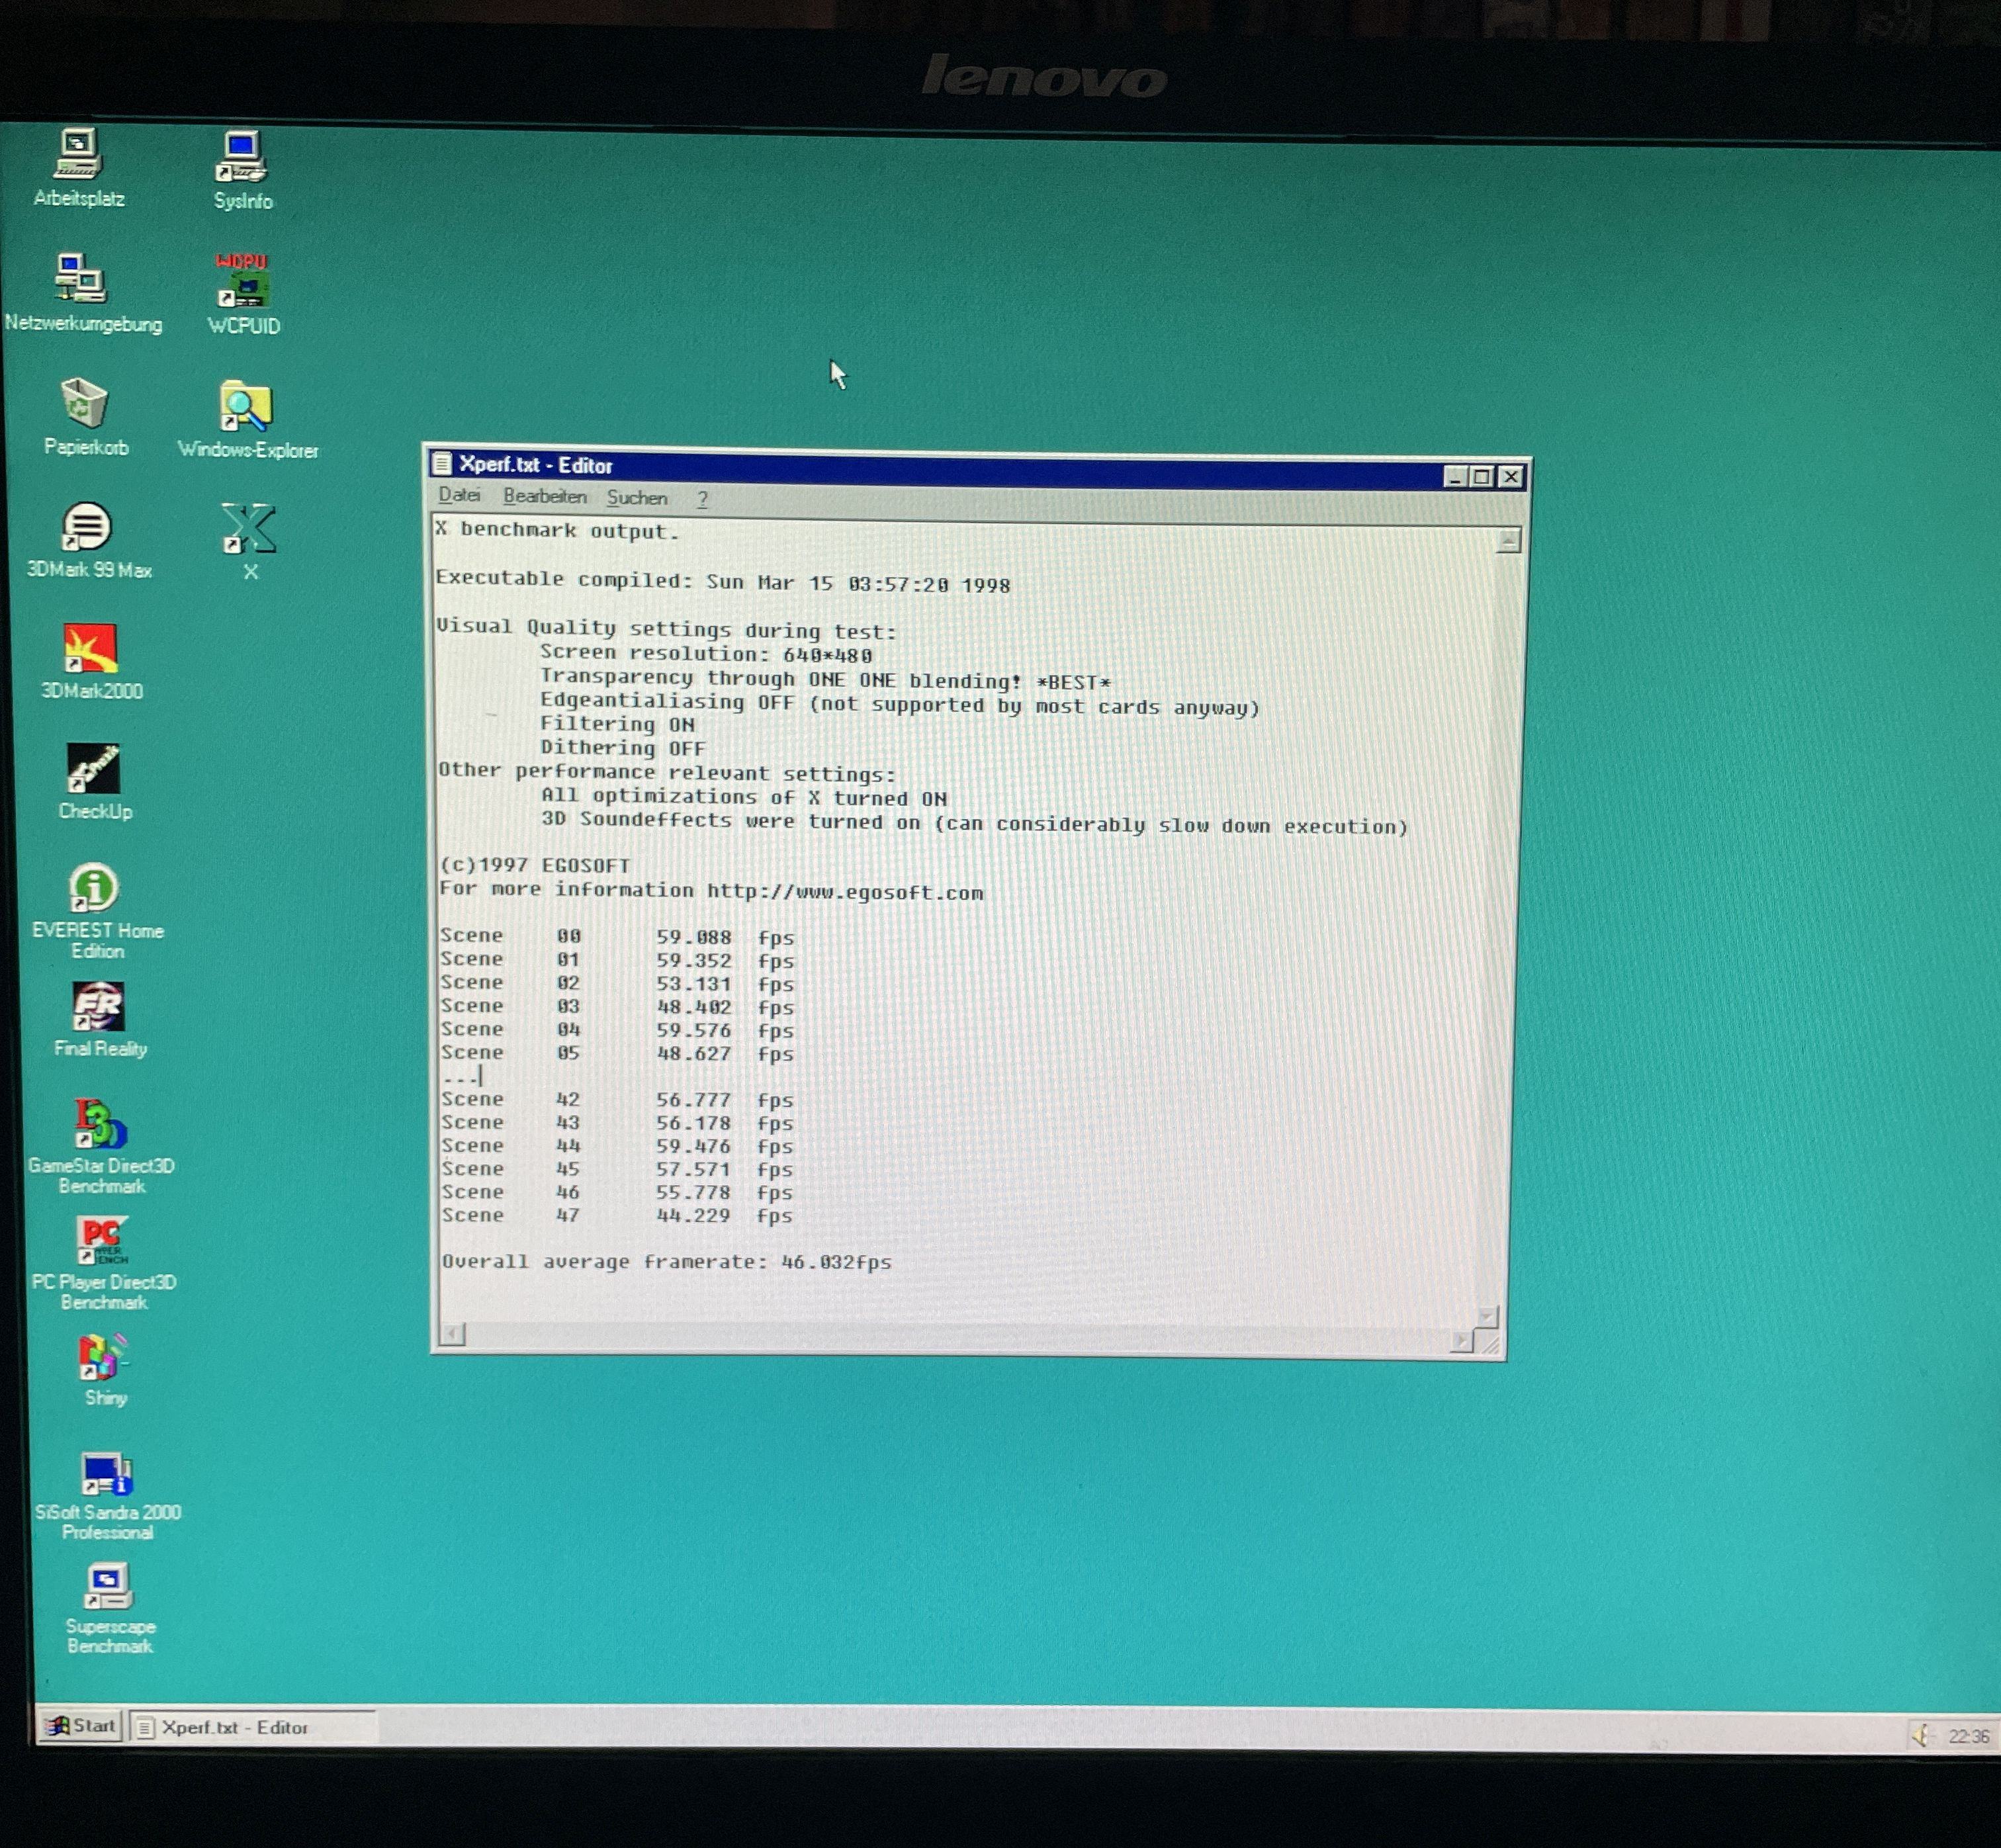Click the Editor window title-bar notepad icon
This screenshot has height=1848, width=2001.
click(x=442, y=463)
